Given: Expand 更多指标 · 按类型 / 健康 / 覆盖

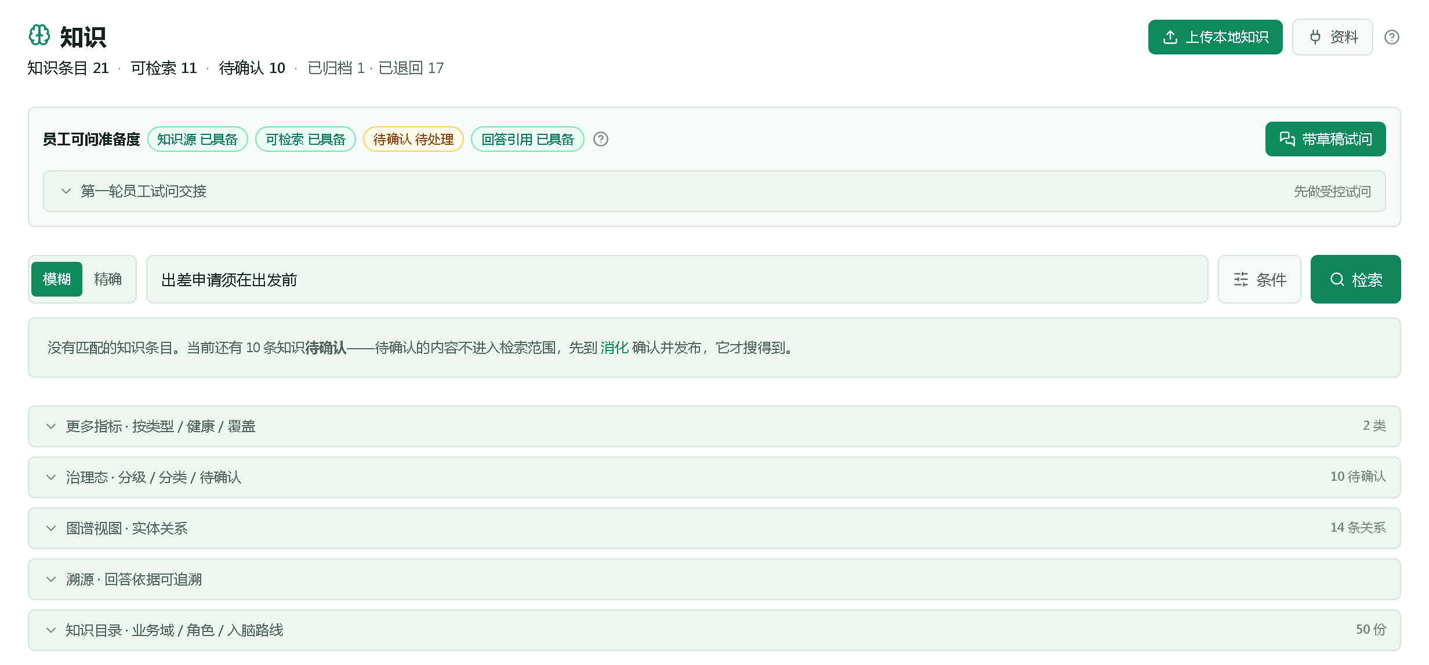Looking at the screenshot, I should [714, 426].
